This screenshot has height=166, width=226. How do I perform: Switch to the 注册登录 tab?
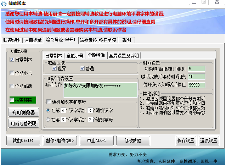pyautogui.click(x=34, y=40)
